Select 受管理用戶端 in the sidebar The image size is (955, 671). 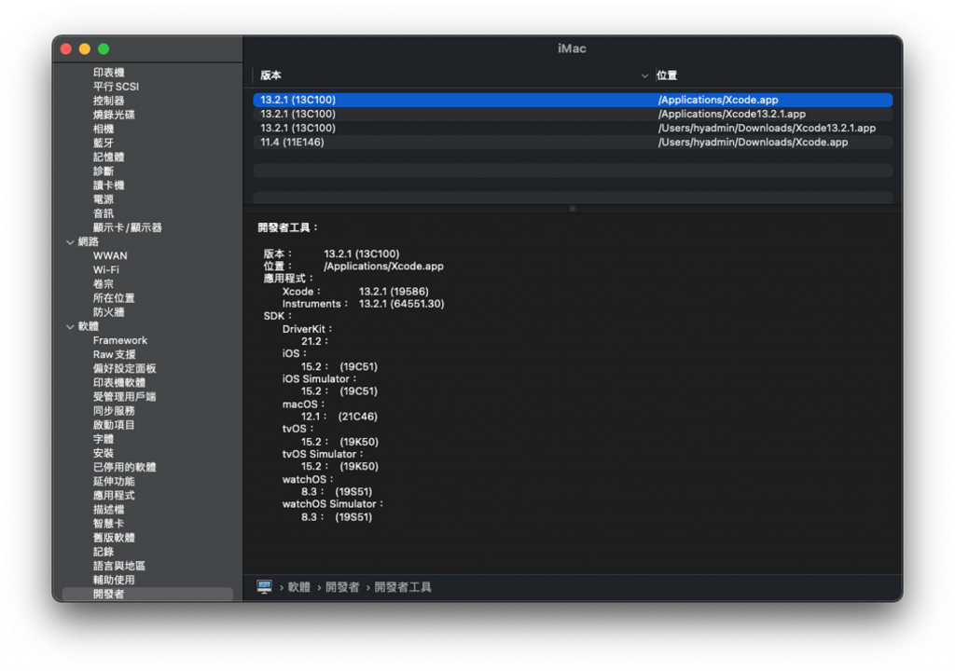(124, 396)
